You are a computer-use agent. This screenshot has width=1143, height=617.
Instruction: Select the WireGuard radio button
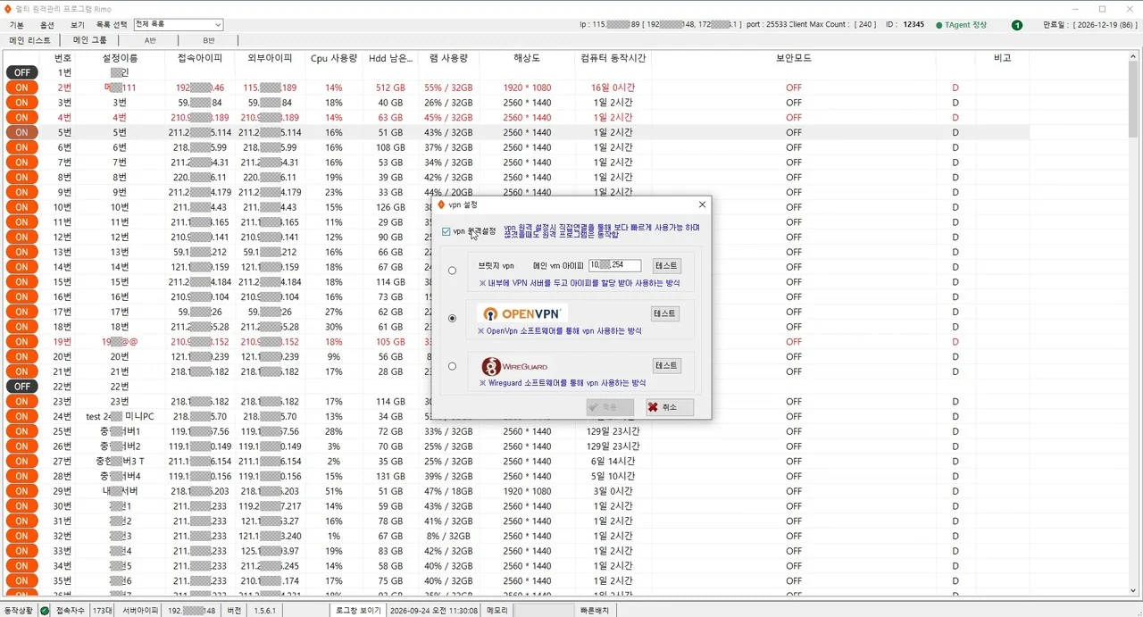[x=453, y=366]
